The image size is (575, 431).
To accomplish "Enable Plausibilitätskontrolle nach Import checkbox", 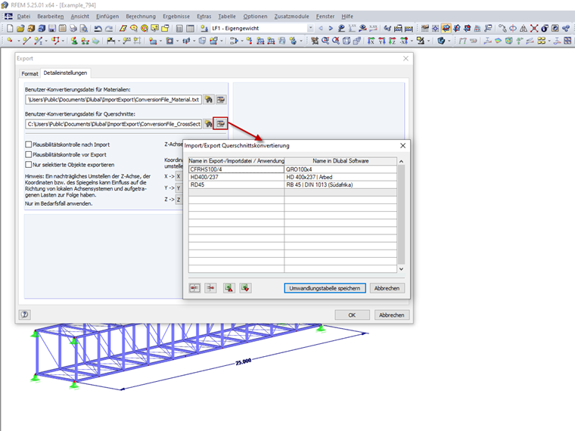I will pos(28,144).
